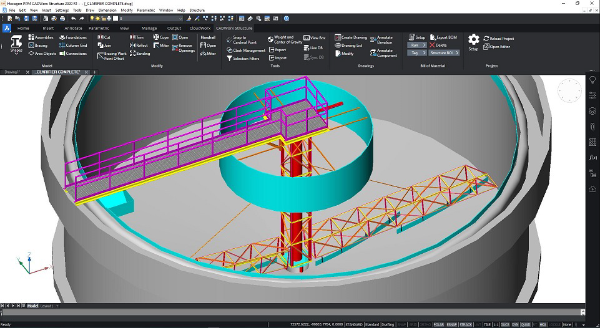Switch to the CloudWorx ribbon tab
600x328 pixels.
[199, 28]
